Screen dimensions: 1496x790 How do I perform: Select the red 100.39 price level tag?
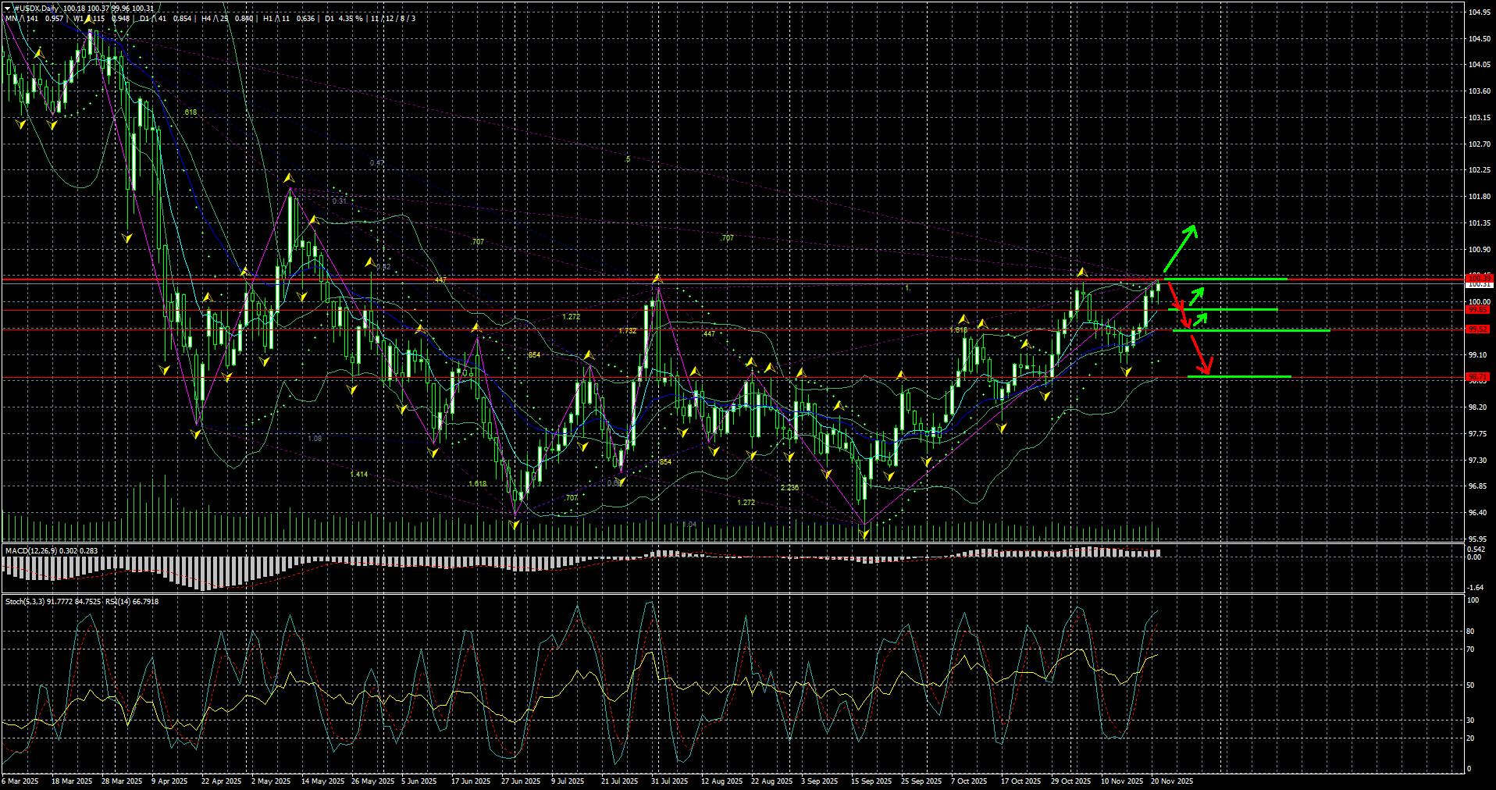pos(1479,278)
